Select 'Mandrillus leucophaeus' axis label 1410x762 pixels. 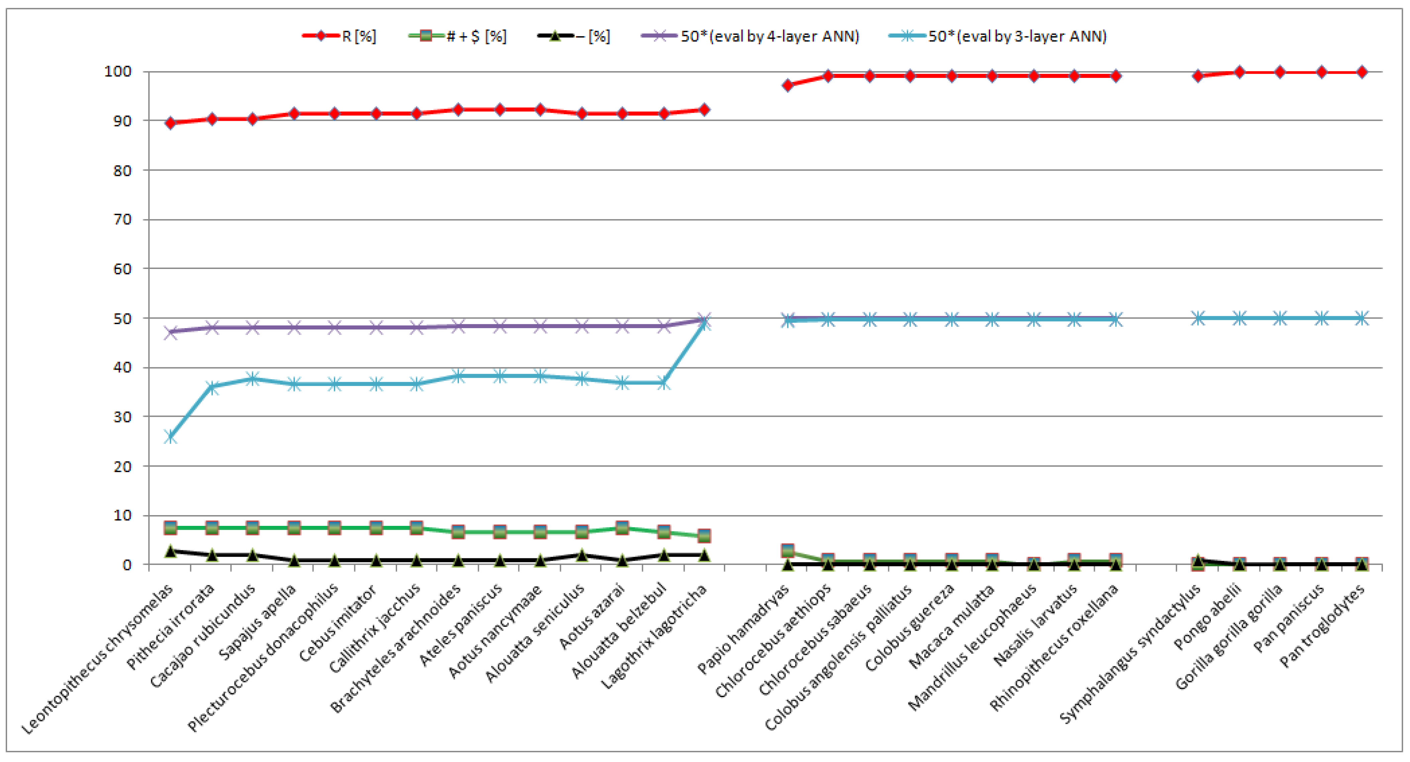click(973, 647)
